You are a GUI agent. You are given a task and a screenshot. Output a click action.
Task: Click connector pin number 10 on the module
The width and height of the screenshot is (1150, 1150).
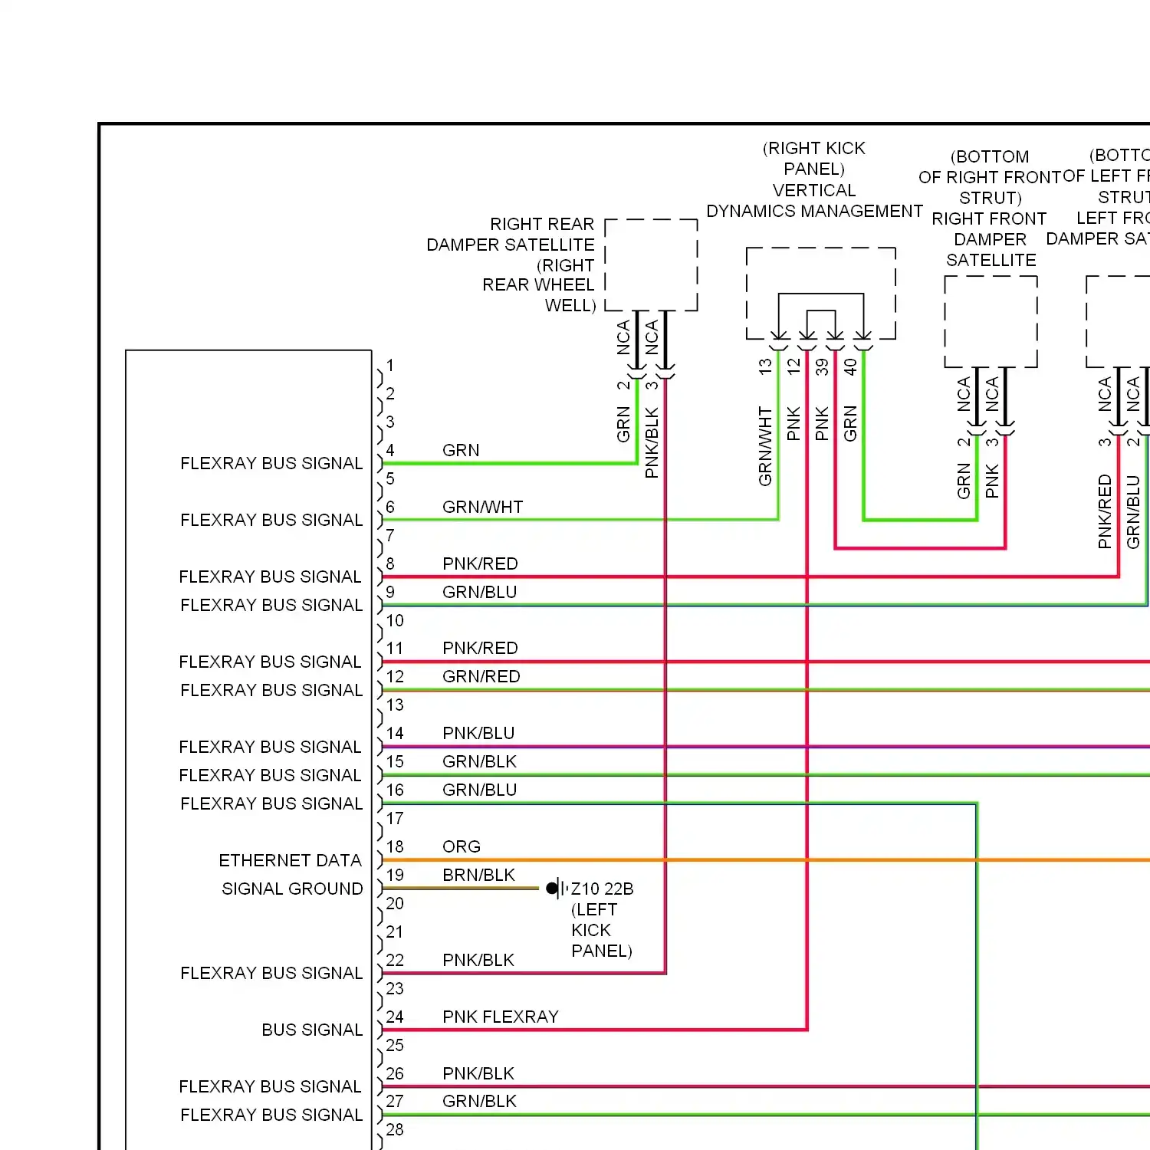(x=395, y=620)
